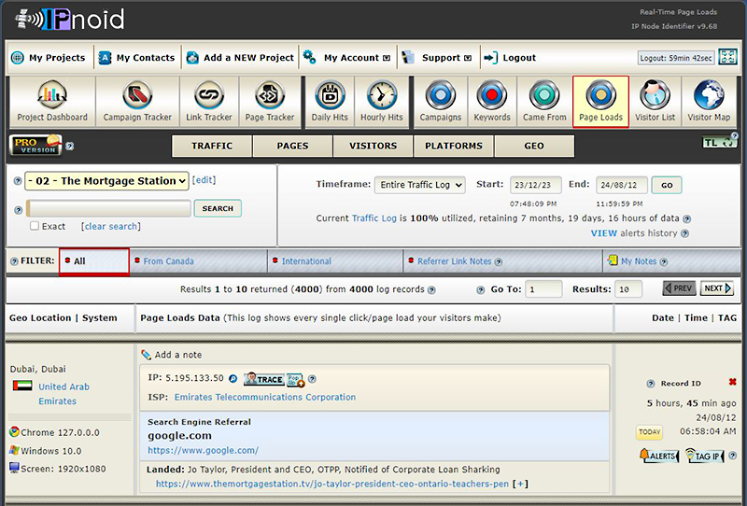Click the United Arab Emirates link

click(x=63, y=394)
